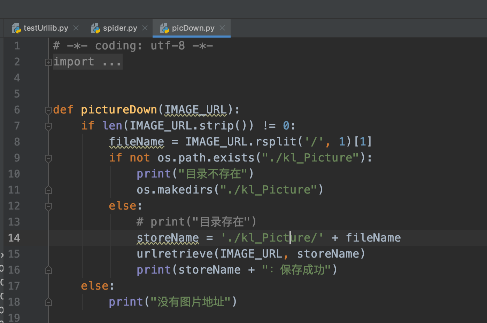Click line number 9 in gutter
The height and width of the screenshot is (323, 487).
click(x=17, y=158)
